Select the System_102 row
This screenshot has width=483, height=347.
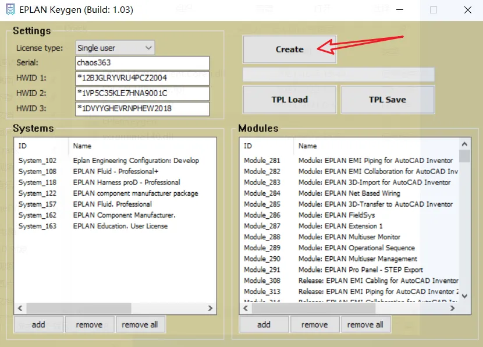pos(115,161)
